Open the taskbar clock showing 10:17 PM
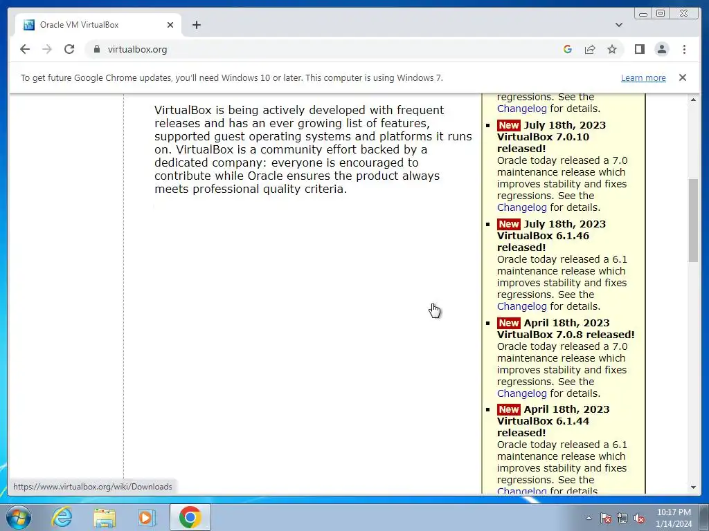 674,518
